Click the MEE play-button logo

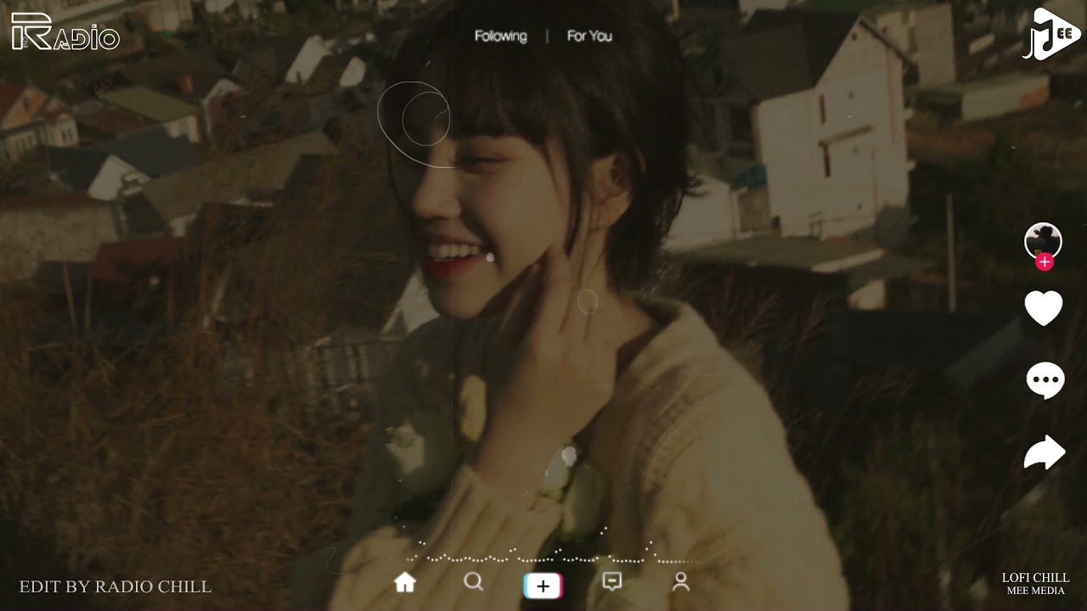pyautogui.click(x=1051, y=34)
